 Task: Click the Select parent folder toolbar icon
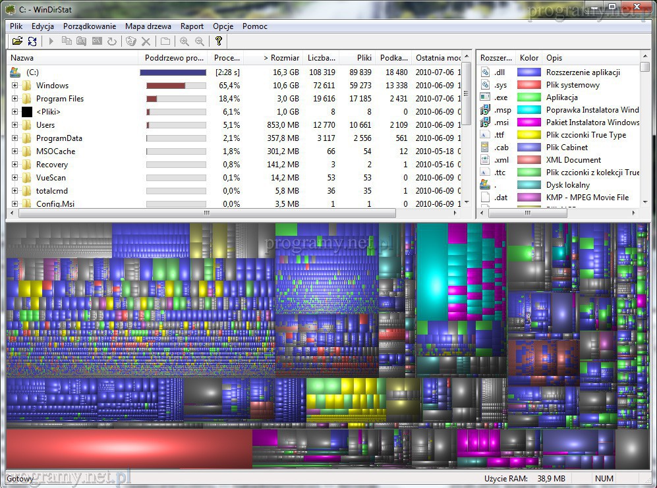[165, 41]
